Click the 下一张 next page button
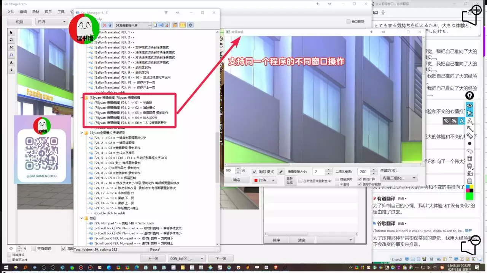 [x=221, y=259]
